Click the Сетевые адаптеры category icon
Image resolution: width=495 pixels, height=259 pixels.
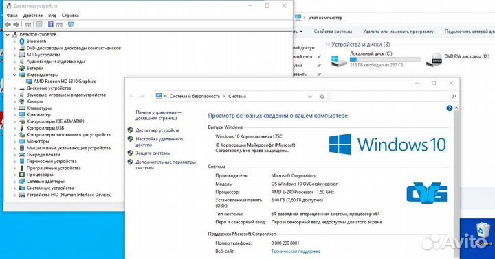coord(22,182)
